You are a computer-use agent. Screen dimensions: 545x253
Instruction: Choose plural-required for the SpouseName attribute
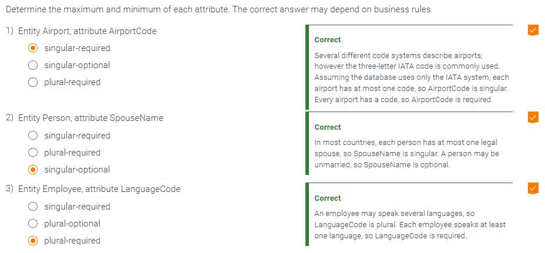(33, 153)
